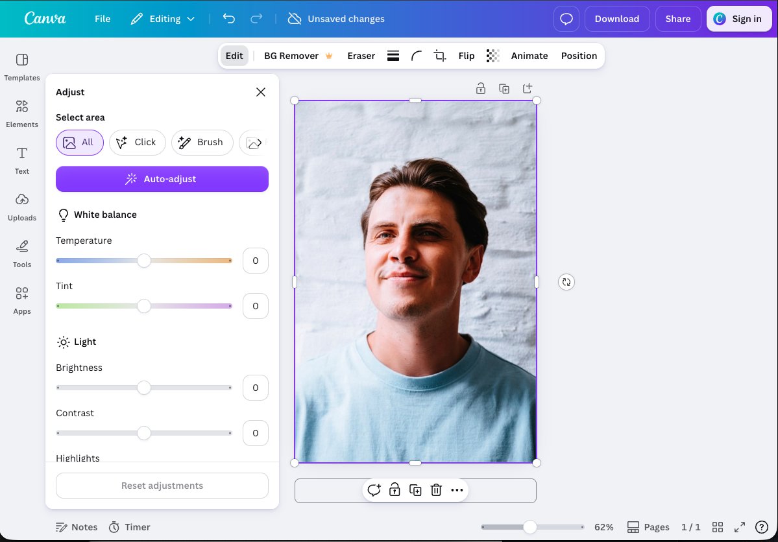Select the Brush area option

pyautogui.click(x=202, y=143)
